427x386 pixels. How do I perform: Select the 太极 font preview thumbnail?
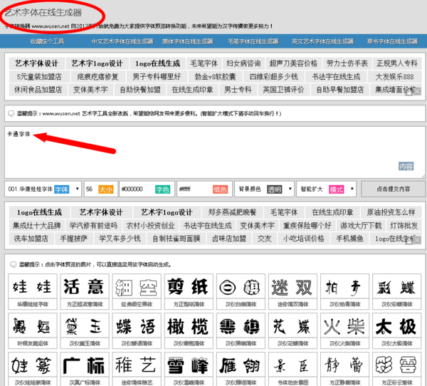pos(397,331)
